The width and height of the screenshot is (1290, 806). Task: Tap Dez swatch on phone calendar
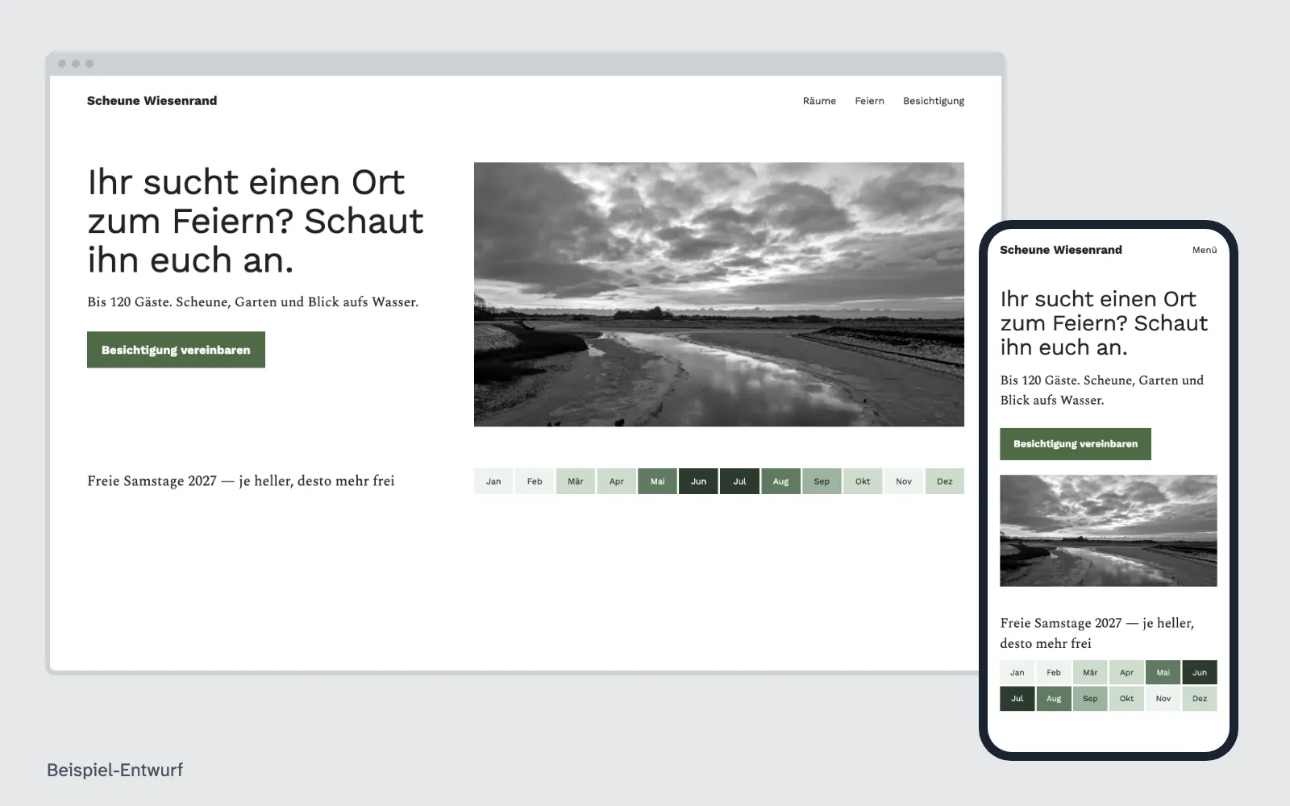(1200, 699)
